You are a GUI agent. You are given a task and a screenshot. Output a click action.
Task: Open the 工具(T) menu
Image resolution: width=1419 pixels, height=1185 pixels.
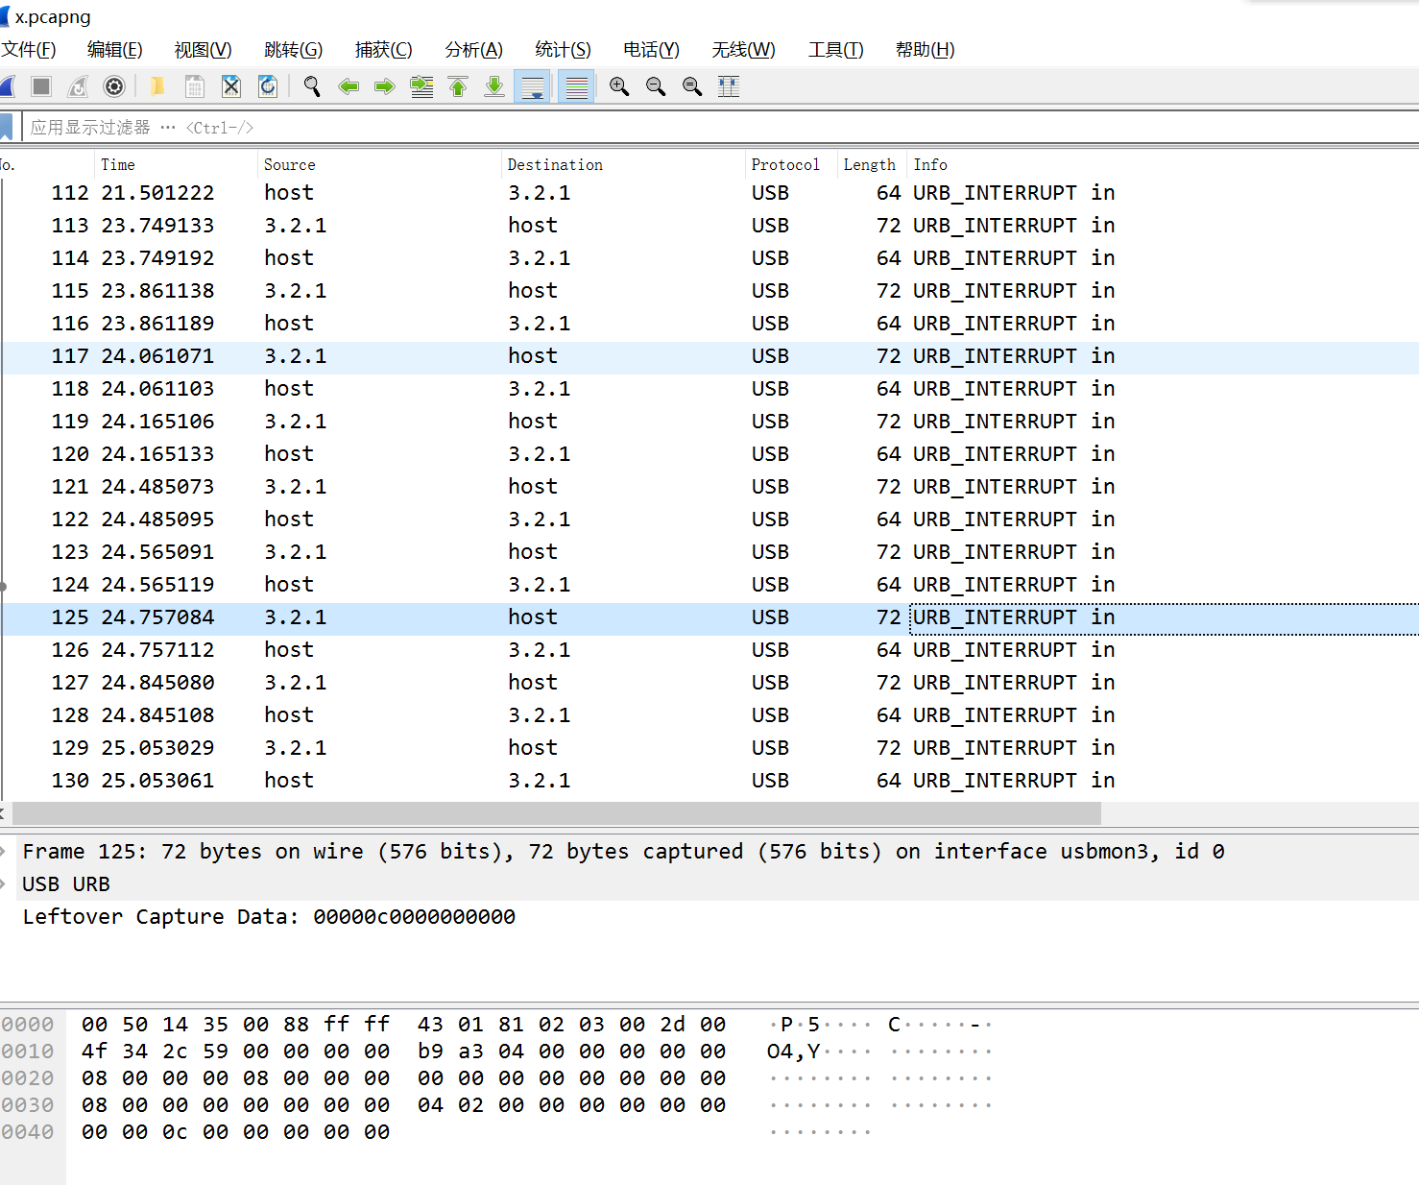(x=835, y=50)
